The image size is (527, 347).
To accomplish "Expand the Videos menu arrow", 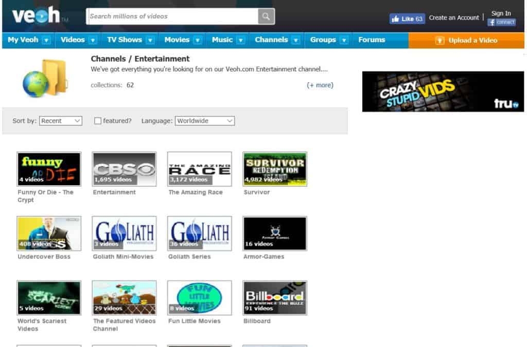I will [93, 40].
